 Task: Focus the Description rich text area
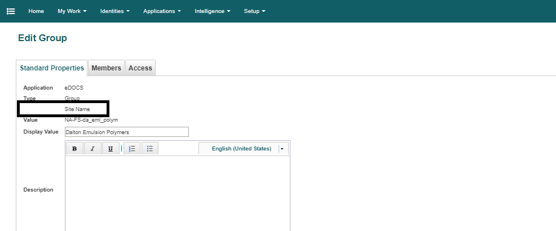(x=178, y=192)
